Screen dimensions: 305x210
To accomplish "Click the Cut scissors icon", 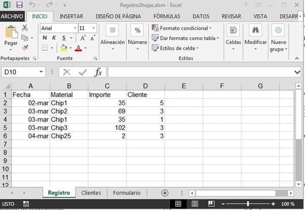I will click(25, 28).
